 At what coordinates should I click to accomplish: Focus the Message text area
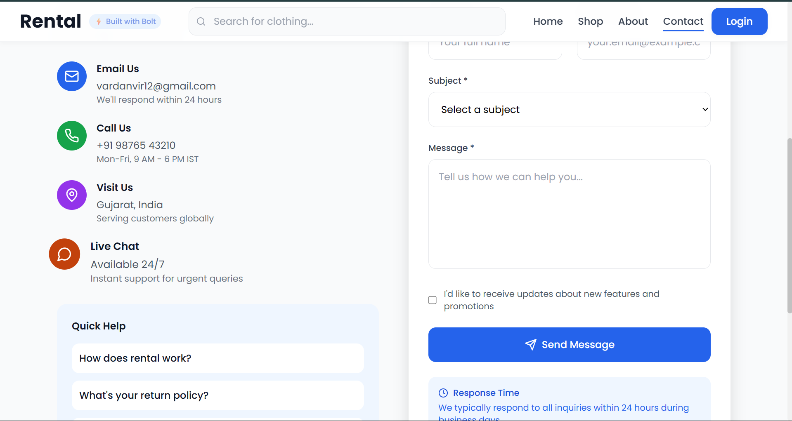(570, 214)
